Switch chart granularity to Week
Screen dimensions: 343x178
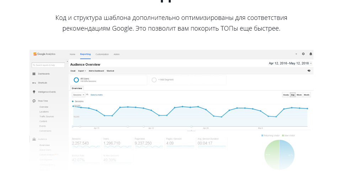click(299, 95)
